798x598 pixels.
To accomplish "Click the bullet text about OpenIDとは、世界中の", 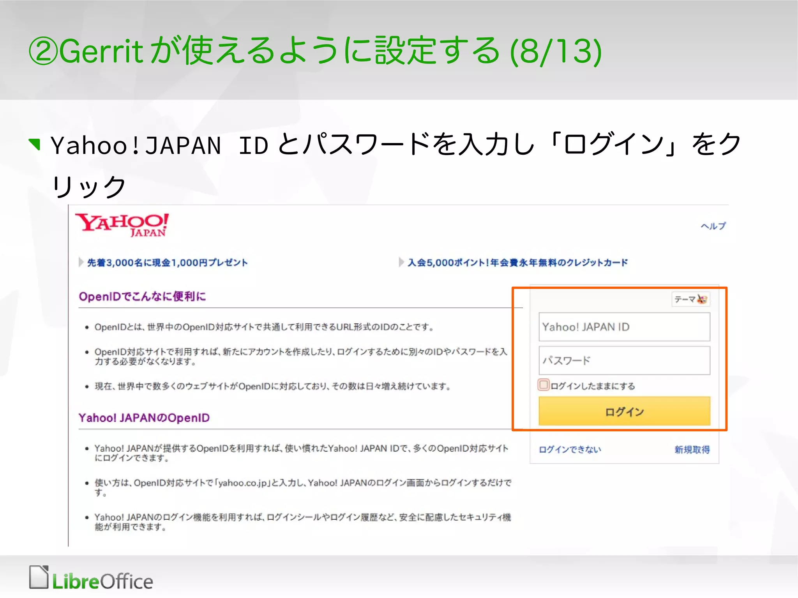I will click(x=264, y=327).
